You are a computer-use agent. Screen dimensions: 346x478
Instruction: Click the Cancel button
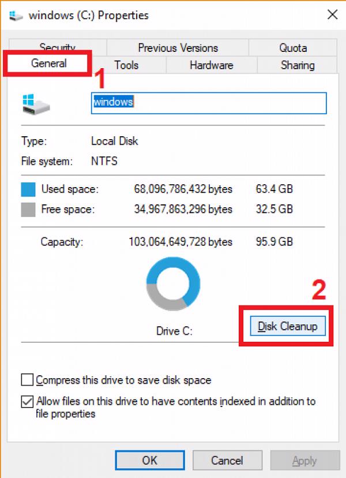tap(227, 460)
